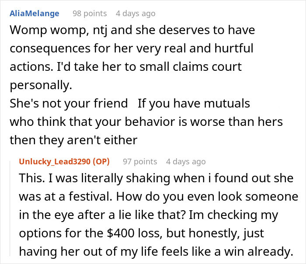Open the reply's '4 days ago' timestamp
306x264 pixels.
click(x=186, y=162)
